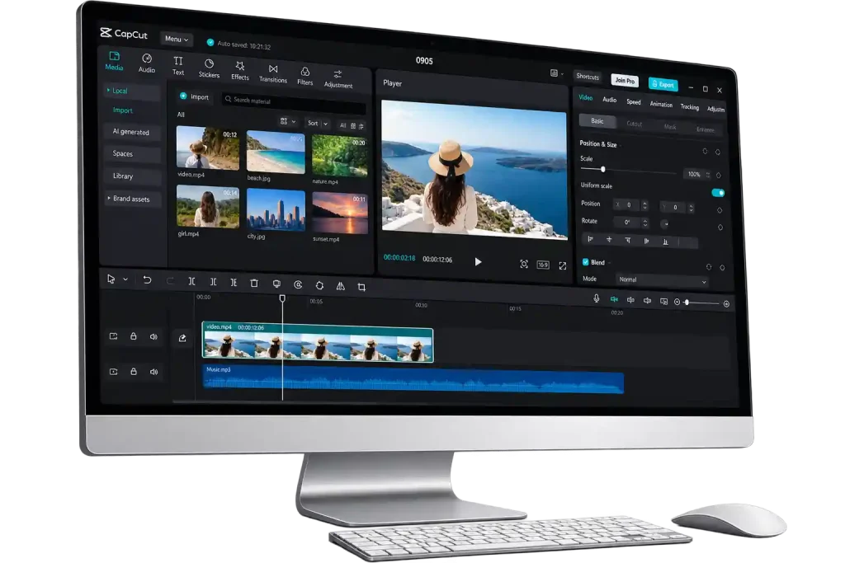Screen dimensions: 845x563
Task: Open the Menu dropdown
Action: (x=177, y=39)
